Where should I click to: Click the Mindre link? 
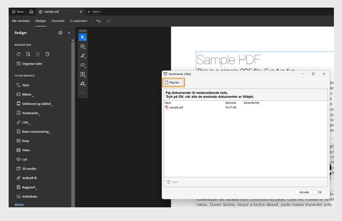click(19, 205)
